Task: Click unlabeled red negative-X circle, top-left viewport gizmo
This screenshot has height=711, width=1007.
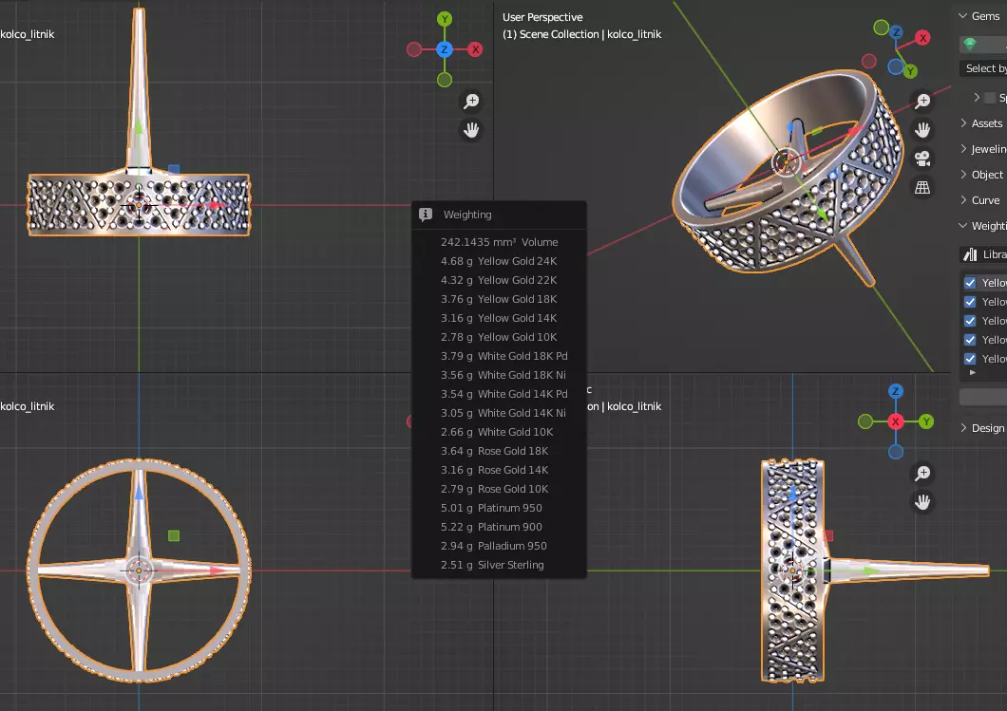Action: click(414, 49)
